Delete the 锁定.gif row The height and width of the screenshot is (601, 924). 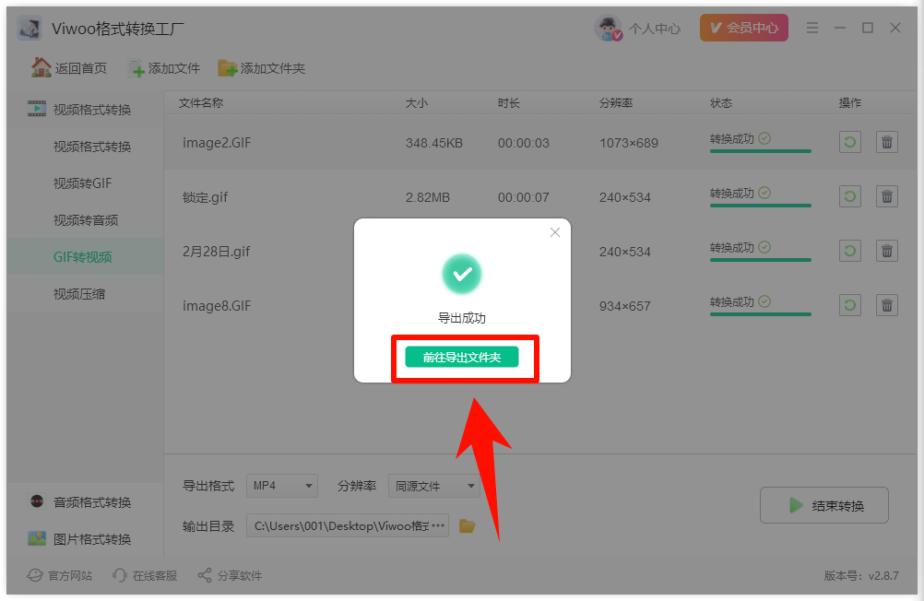click(x=887, y=196)
